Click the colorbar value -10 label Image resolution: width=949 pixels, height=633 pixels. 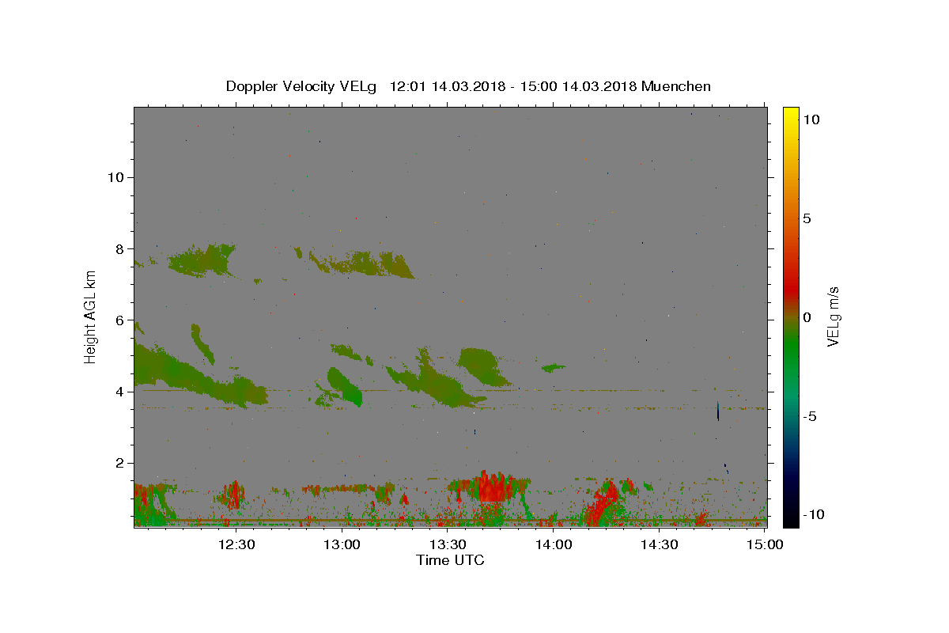pos(813,514)
